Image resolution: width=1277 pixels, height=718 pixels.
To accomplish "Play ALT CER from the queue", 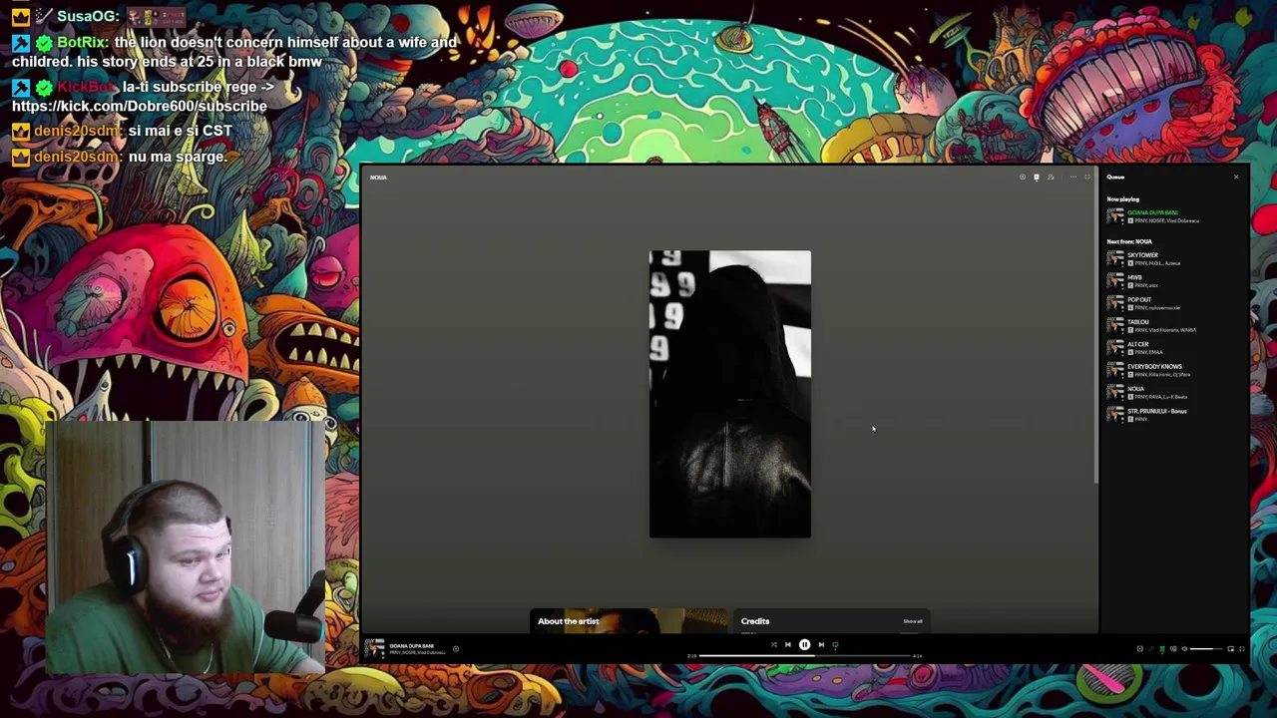I will point(1175,348).
